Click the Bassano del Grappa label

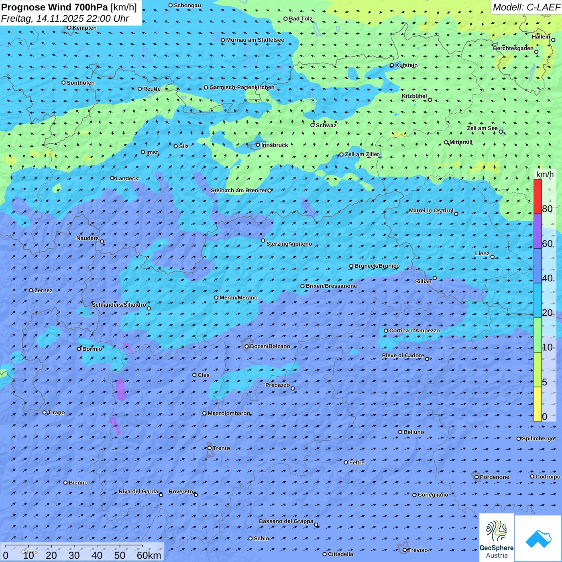286,521
